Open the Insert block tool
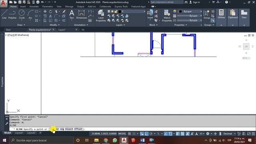This screenshot has width=256, height=144. (150, 14)
